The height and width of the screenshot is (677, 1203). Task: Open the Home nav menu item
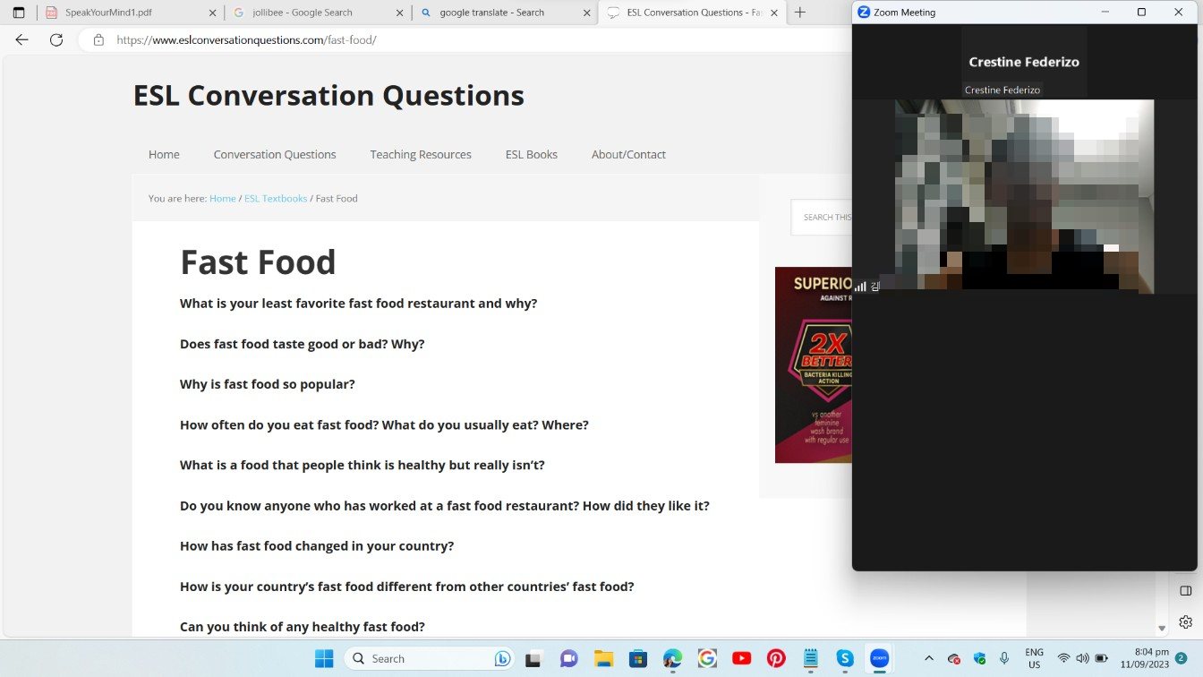pos(164,154)
